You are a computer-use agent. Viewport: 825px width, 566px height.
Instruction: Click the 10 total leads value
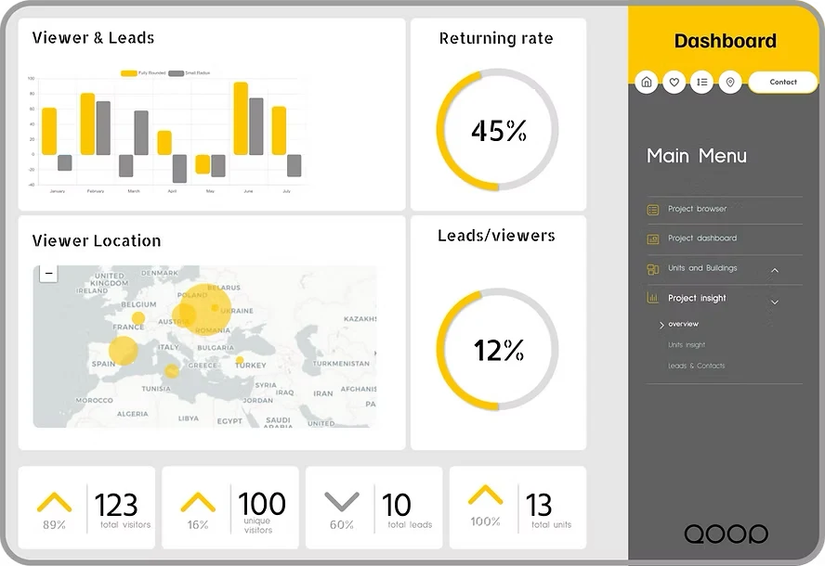click(396, 505)
